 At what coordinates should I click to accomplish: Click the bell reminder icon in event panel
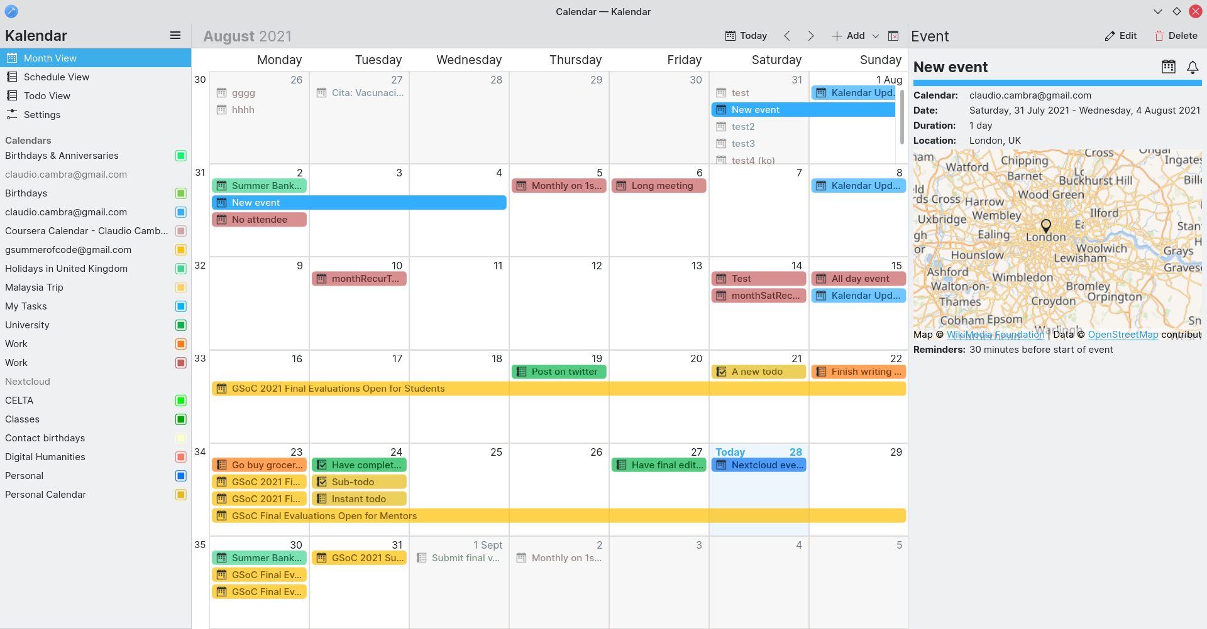pos(1193,67)
